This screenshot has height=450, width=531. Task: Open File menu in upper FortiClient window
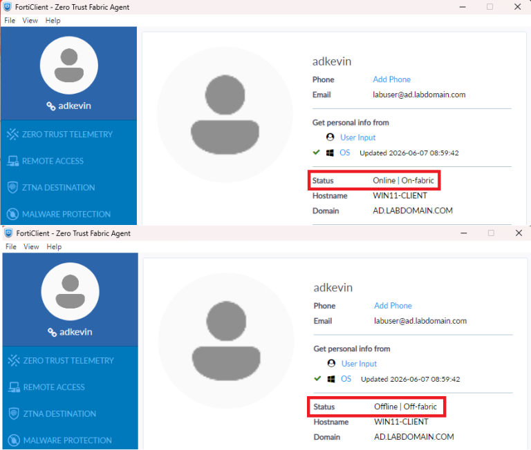10,21
